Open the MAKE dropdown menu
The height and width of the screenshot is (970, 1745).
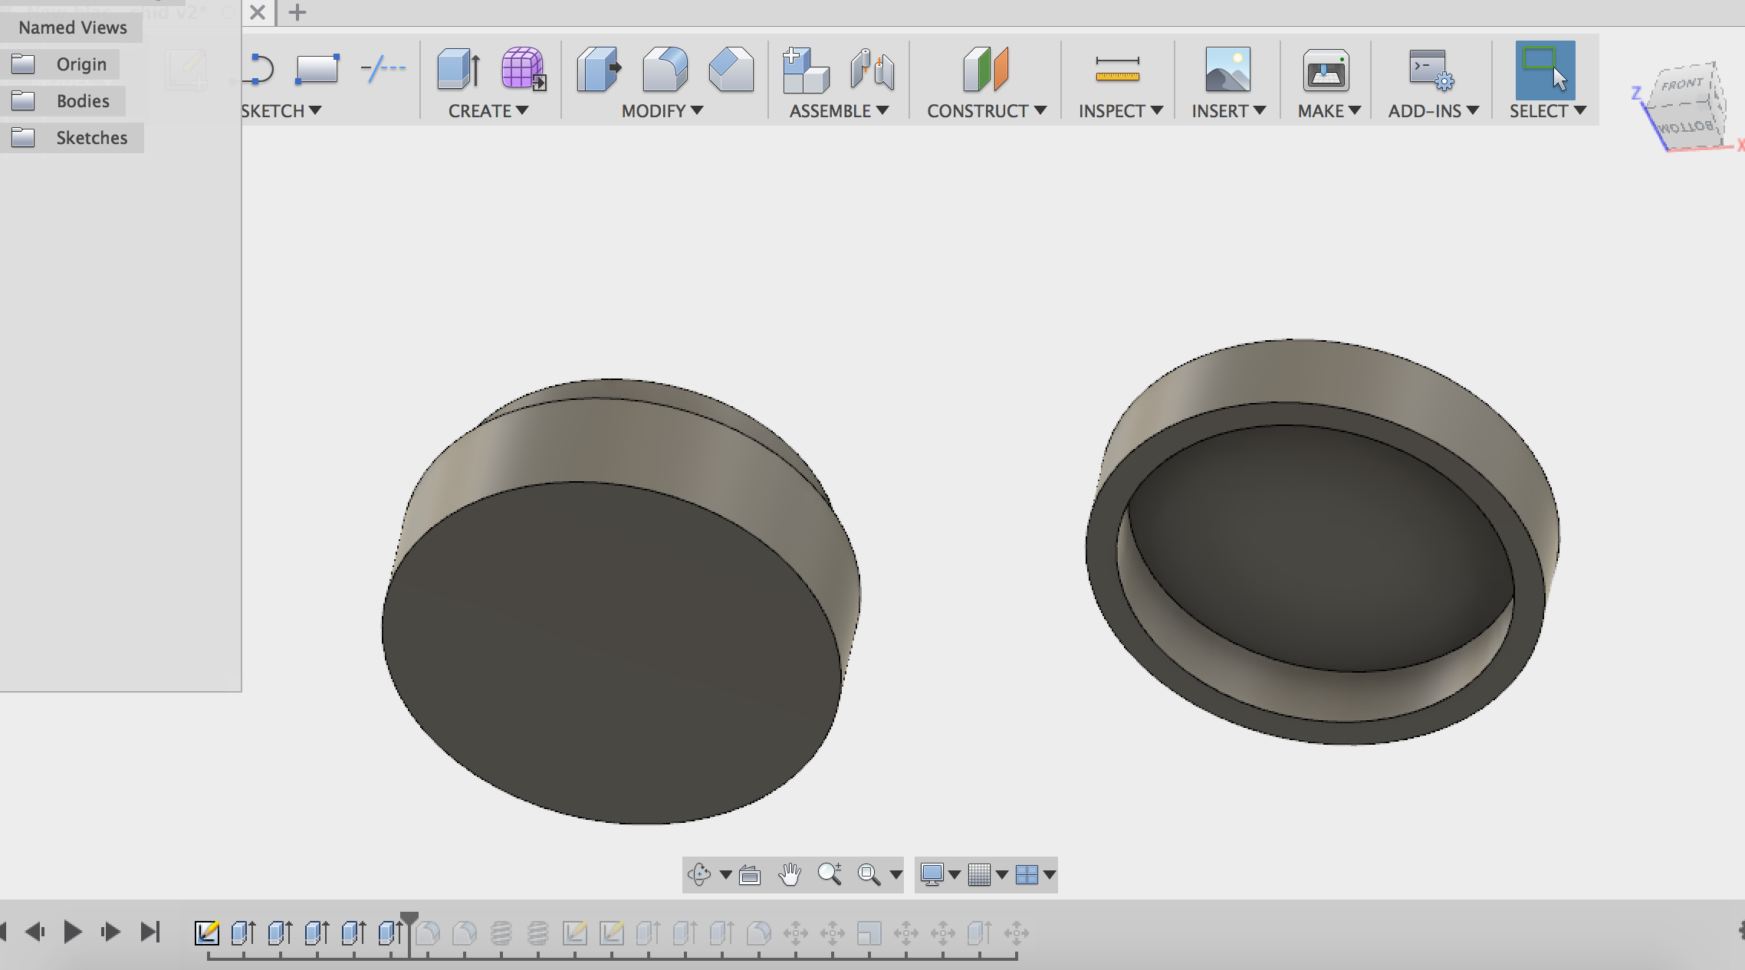pos(1329,111)
